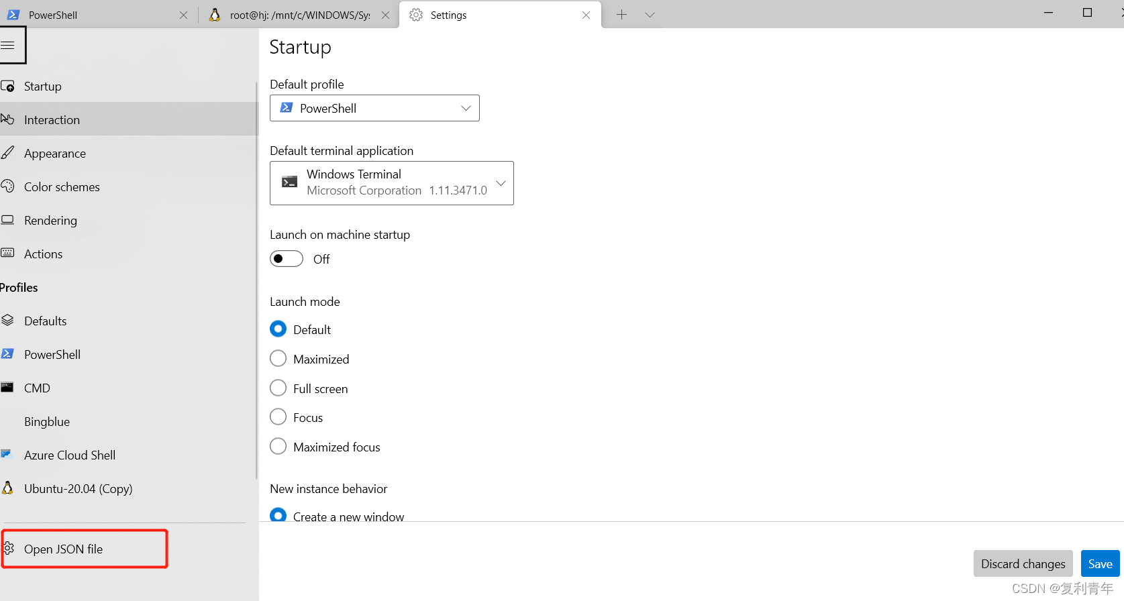Close the Settings tab
Viewport: 1124px width, 601px height.
coord(586,15)
